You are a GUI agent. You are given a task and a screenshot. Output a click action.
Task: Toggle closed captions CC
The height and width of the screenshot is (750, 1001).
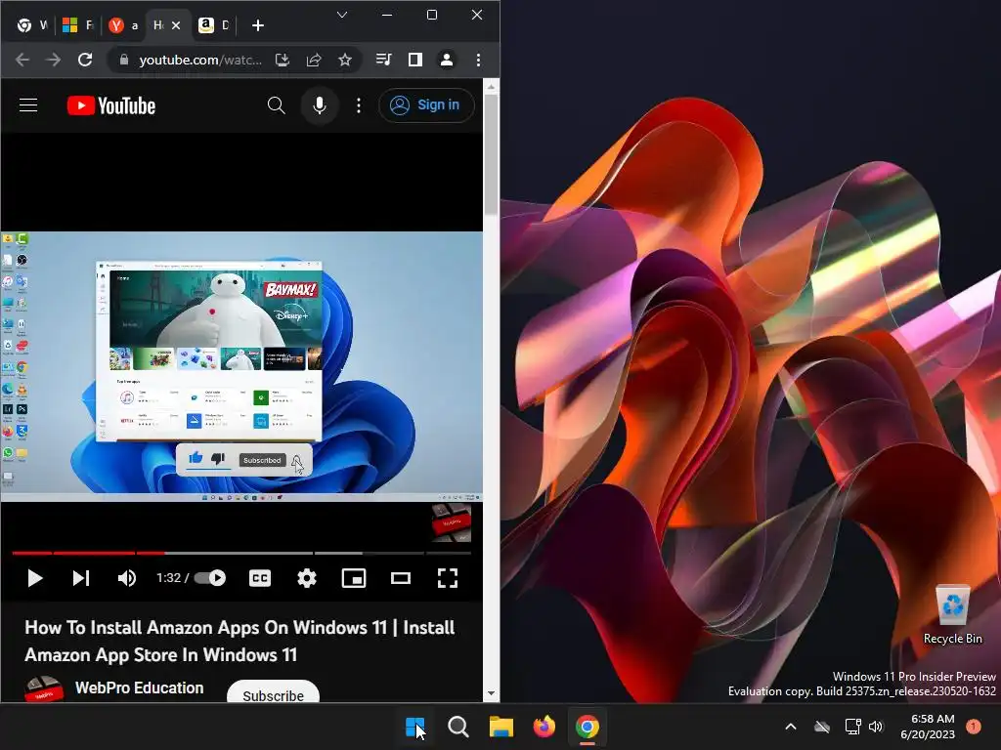point(260,578)
